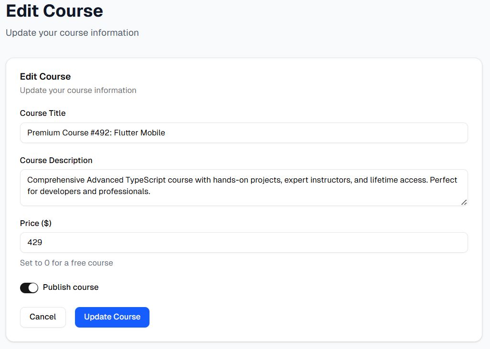Click inside the Course Description textarea
The image size is (490, 349).
[x=244, y=186]
